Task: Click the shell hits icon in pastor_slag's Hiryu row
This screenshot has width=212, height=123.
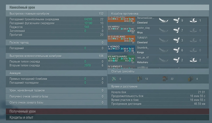Action: coord(176,30)
